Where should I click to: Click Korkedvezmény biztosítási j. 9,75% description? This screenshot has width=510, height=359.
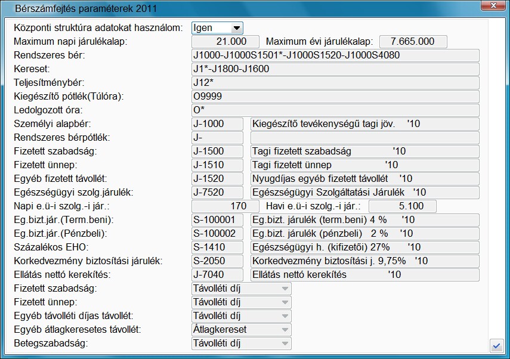[365, 261]
